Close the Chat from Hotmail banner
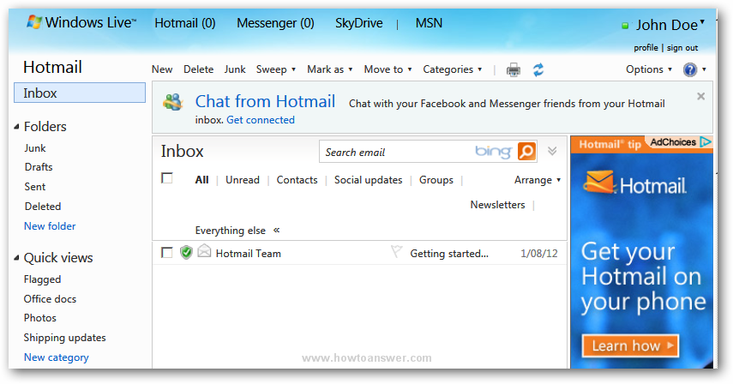 tap(700, 96)
